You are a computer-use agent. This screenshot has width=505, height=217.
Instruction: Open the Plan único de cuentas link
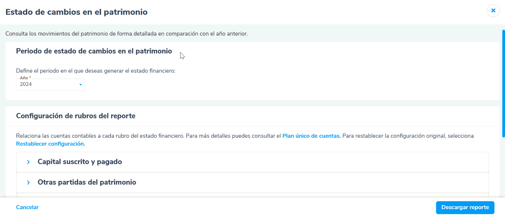(311, 136)
